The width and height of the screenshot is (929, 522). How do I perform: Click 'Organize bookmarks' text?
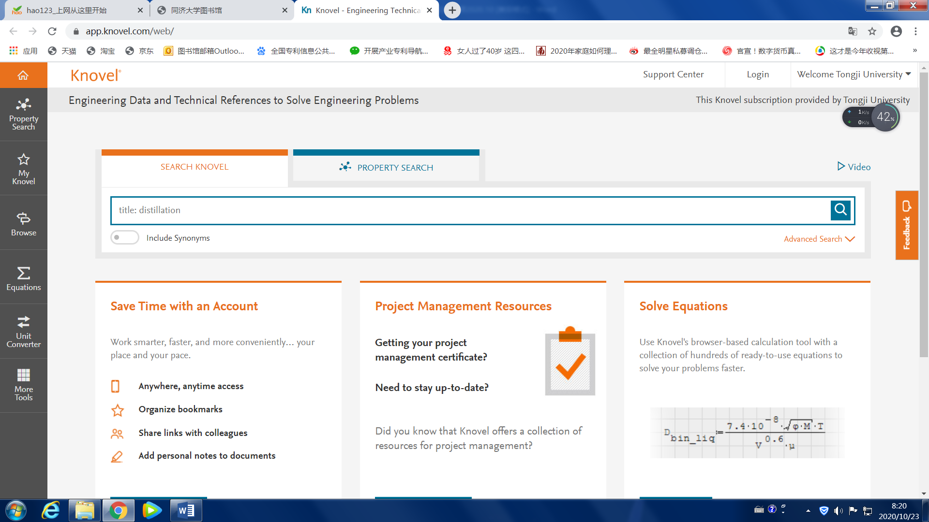click(x=180, y=409)
